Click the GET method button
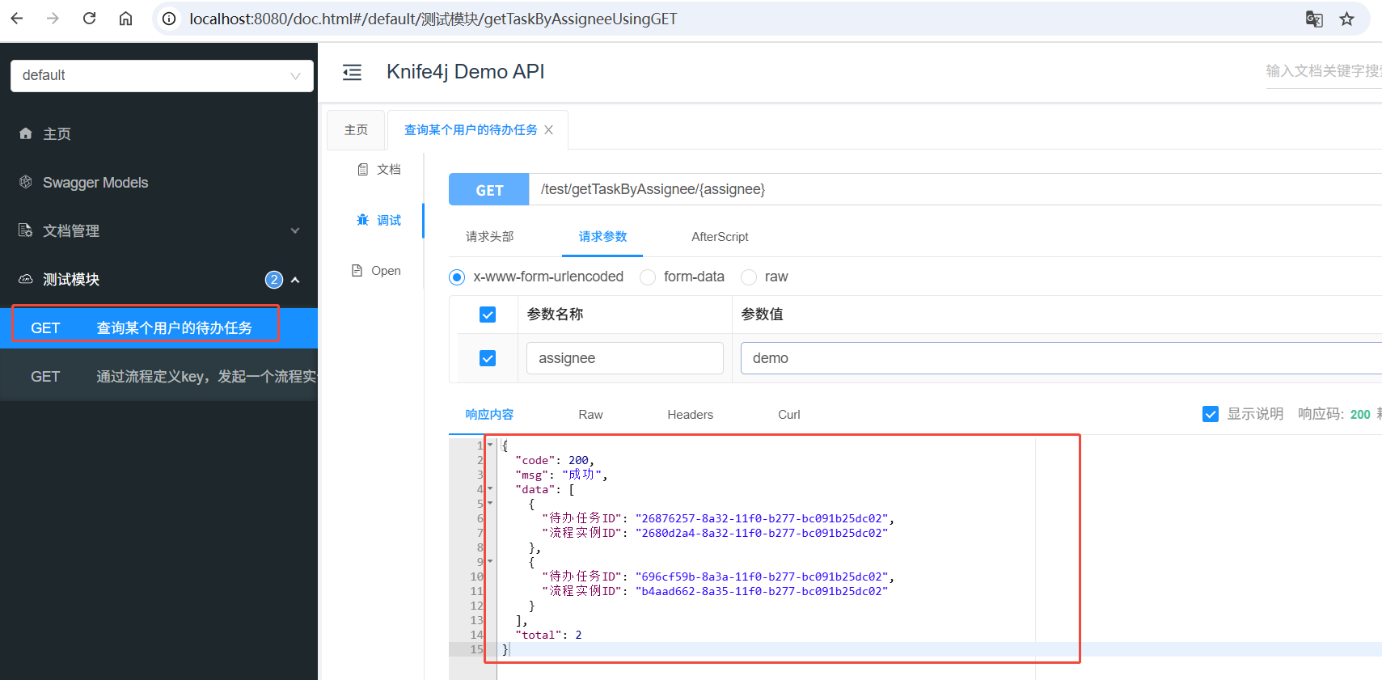Image resolution: width=1382 pixels, height=680 pixels. click(x=489, y=190)
